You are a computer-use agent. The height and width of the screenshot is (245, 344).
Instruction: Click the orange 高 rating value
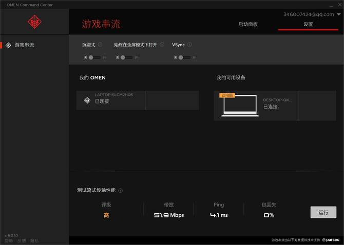[106, 215]
